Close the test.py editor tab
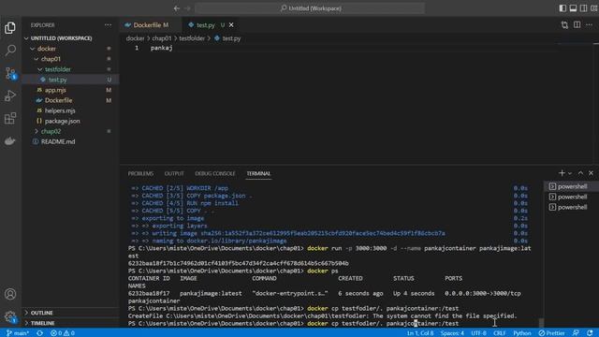The image size is (599, 337). point(231,25)
